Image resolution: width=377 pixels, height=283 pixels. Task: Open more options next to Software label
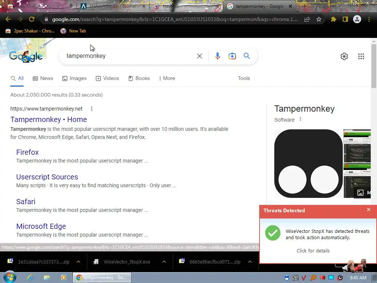pos(300,119)
